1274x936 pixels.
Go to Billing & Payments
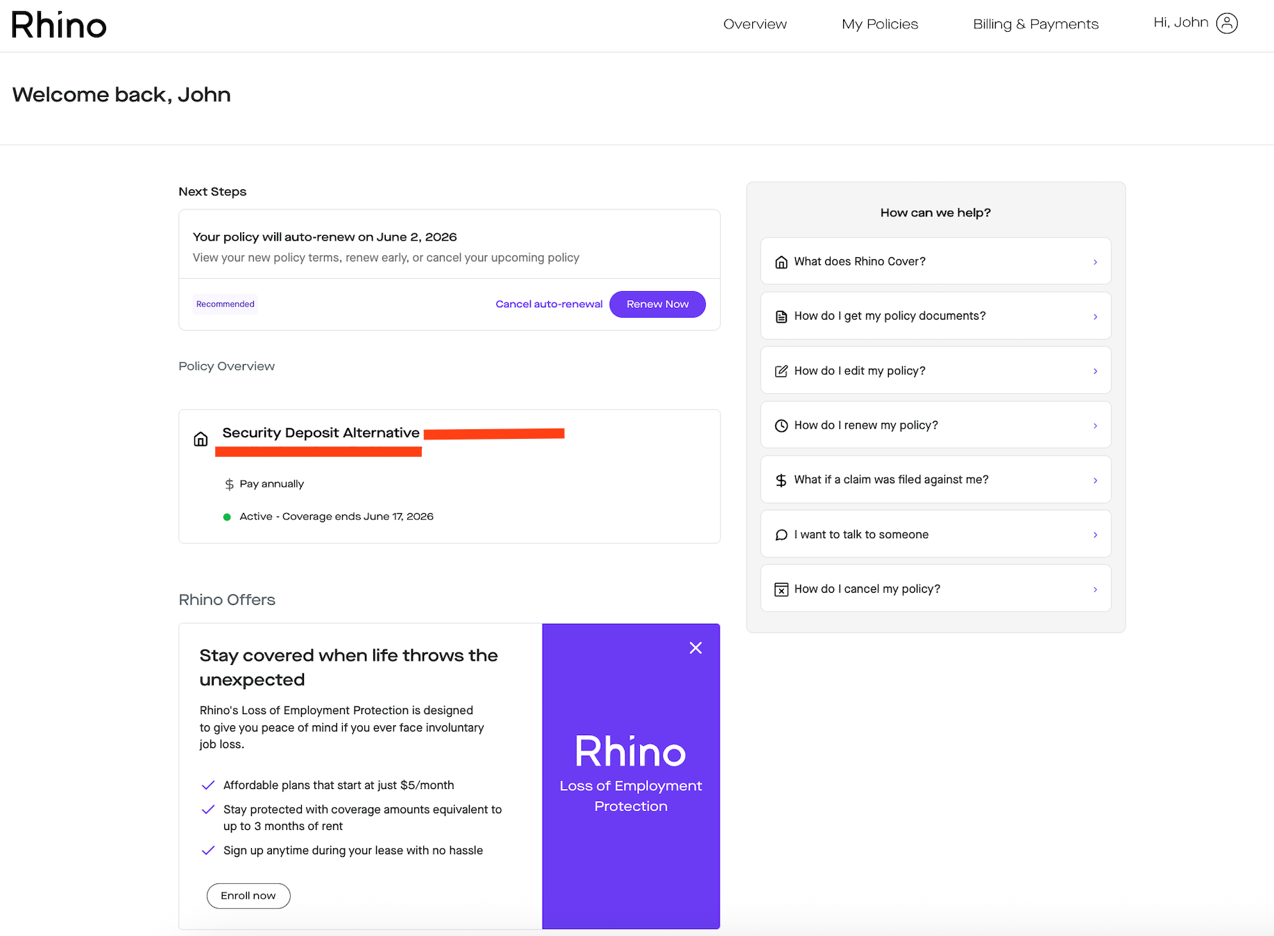click(1035, 24)
